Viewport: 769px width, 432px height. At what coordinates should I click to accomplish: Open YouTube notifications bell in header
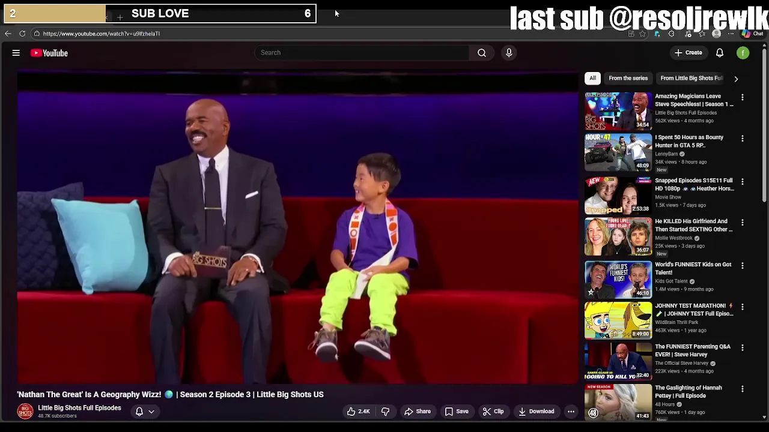720,53
